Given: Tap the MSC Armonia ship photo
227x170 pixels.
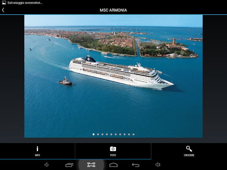Looking at the screenshot, I should click(114, 76).
